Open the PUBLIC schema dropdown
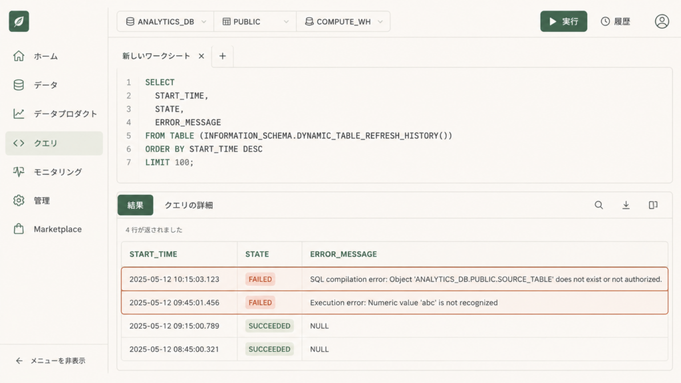This screenshot has width=681, height=383. pyautogui.click(x=255, y=22)
